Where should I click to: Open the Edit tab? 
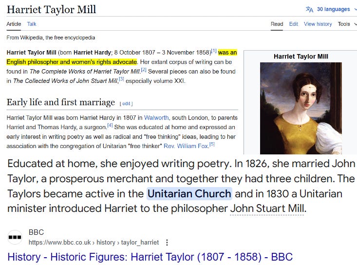(x=294, y=24)
